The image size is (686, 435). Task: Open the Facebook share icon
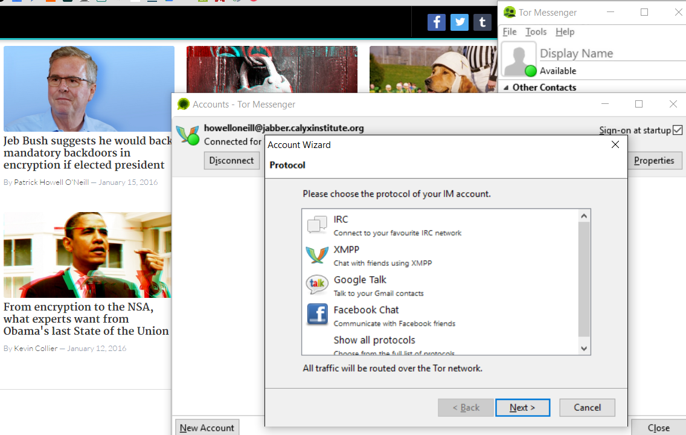[x=436, y=22]
